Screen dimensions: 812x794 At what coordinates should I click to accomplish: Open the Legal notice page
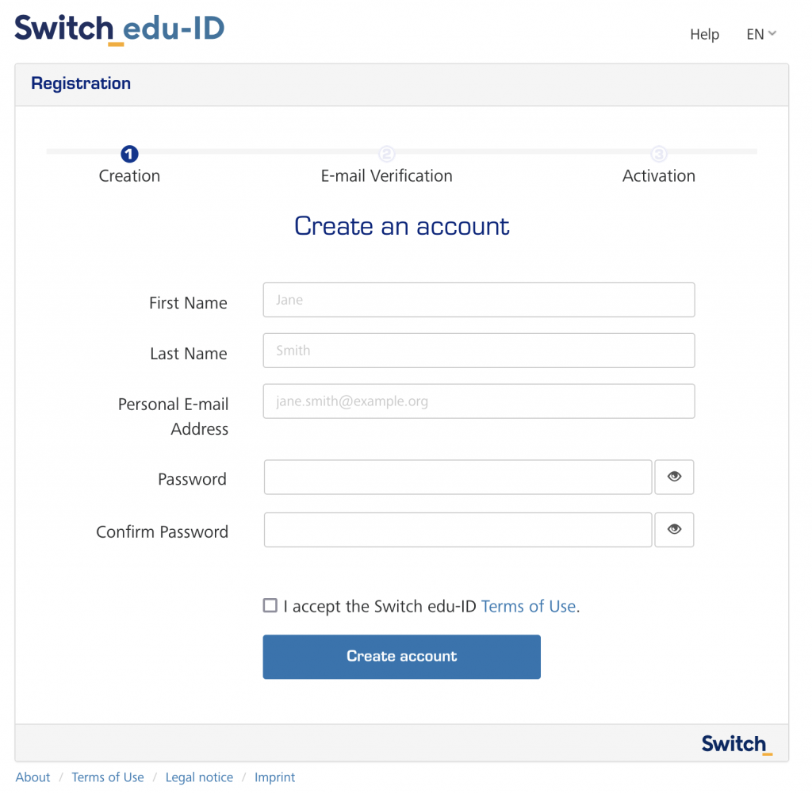click(199, 777)
